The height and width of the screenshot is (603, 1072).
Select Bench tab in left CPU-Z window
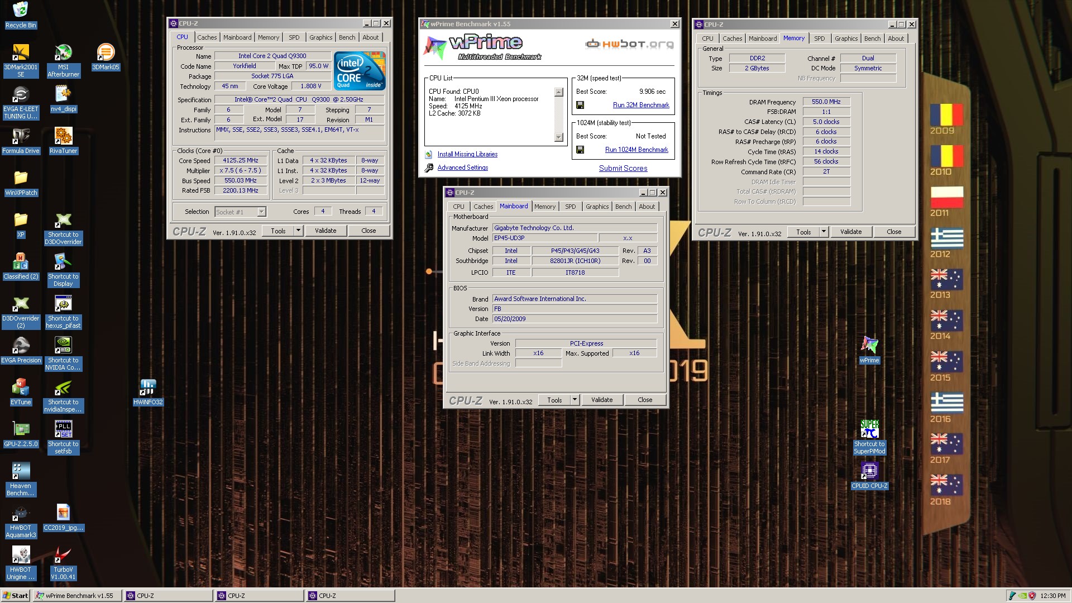click(x=347, y=37)
